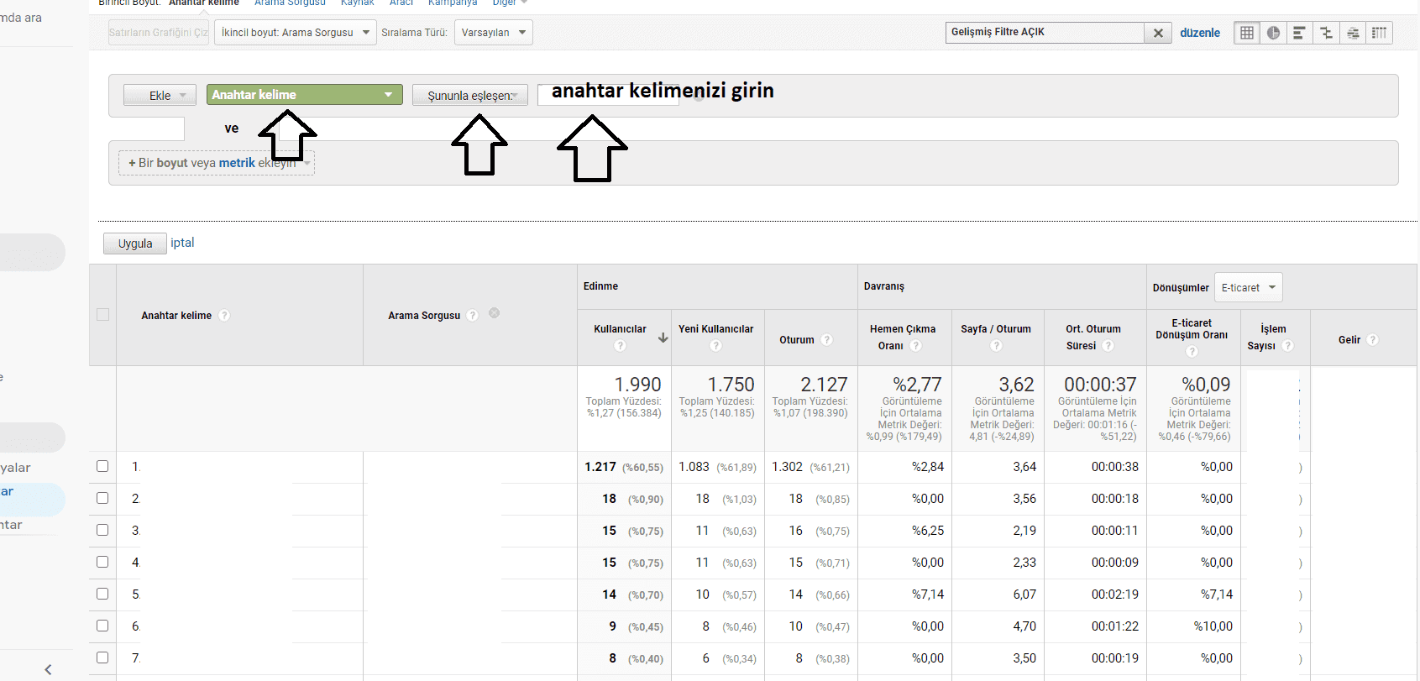Screen dimensions: 1420x681
Task: Click the Uygula button
Action: tap(134, 244)
